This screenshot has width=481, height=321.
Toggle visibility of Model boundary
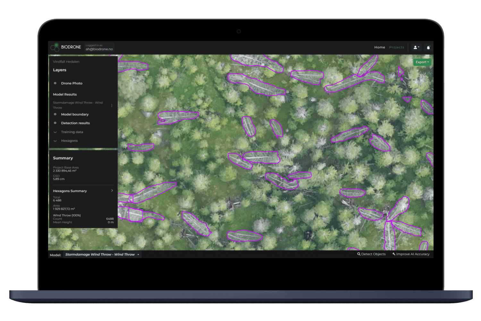pos(55,114)
